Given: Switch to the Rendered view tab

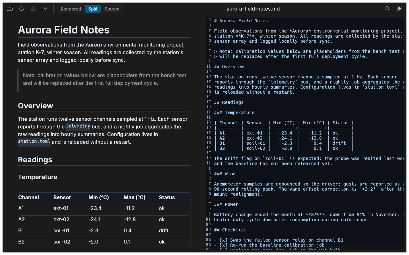Looking at the screenshot, I should 71,9.
